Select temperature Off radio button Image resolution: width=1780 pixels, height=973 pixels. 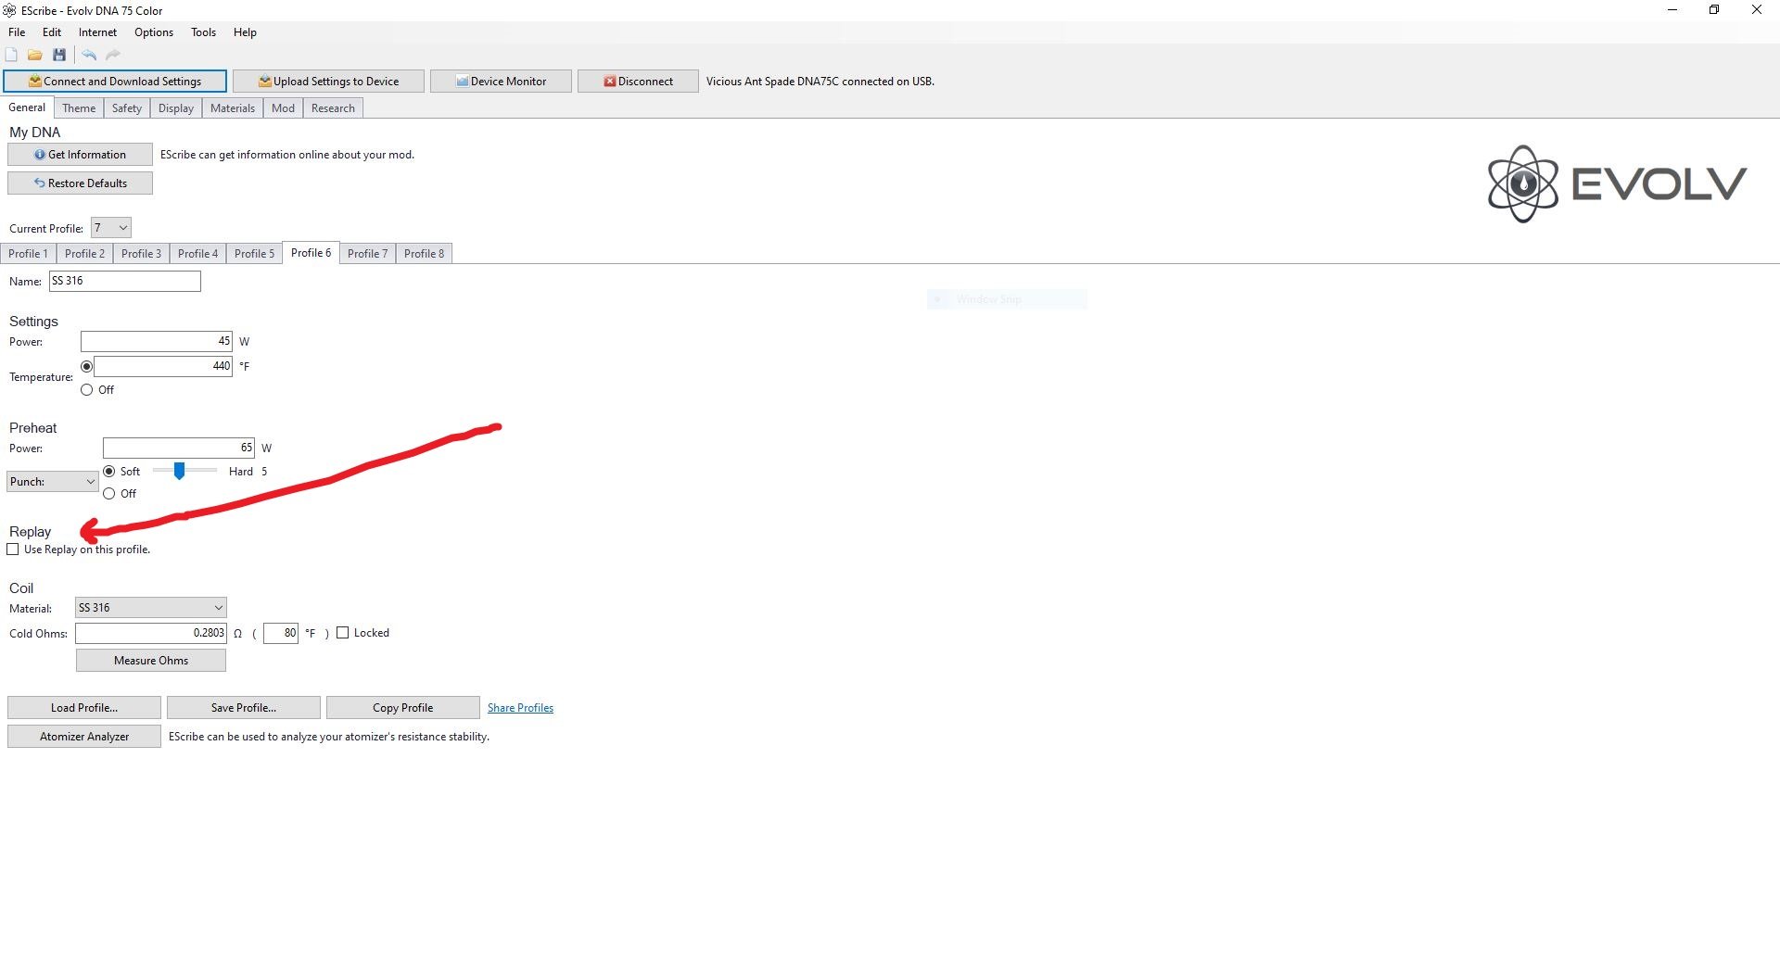pos(87,390)
